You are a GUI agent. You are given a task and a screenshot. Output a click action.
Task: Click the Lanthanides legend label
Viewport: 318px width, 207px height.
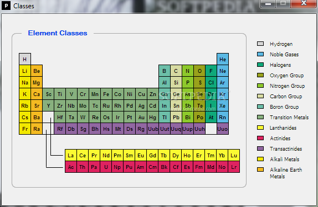pyautogui.click(x=283, y=128)
